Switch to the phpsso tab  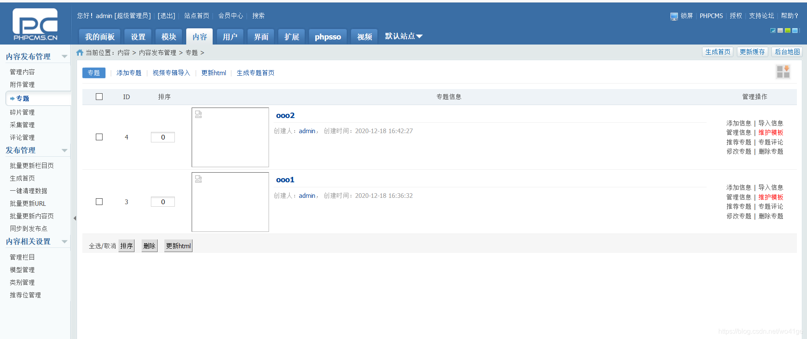pos(328,37)
